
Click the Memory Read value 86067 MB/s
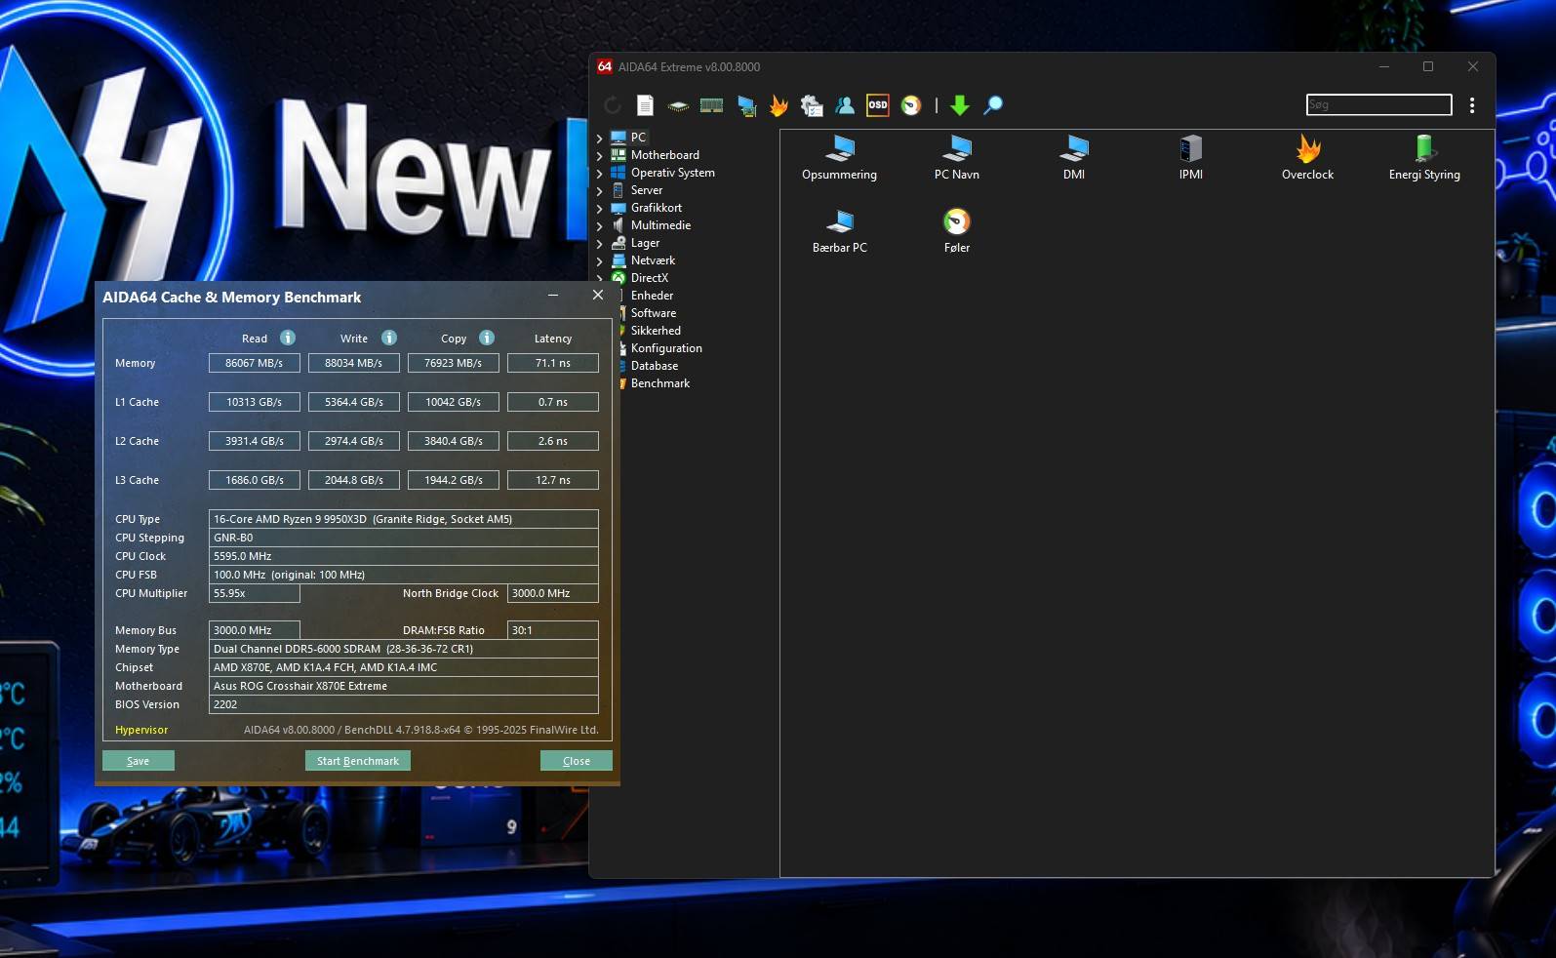[255, 363]
